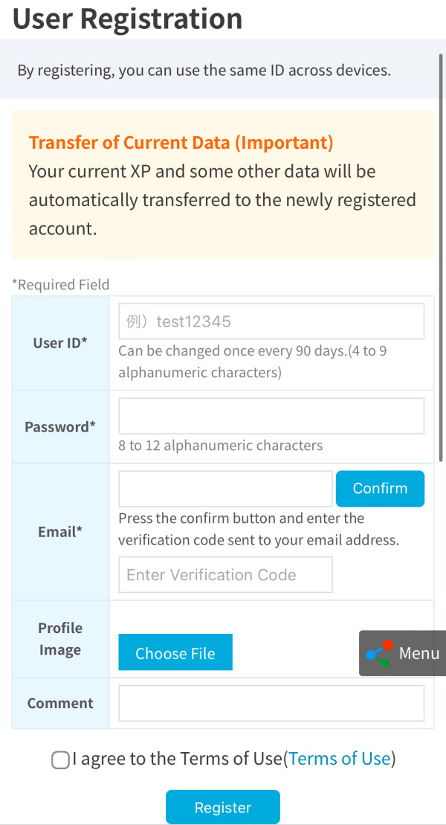Click the Comment label cell
The image size is (446, 825).
[60, 703]
